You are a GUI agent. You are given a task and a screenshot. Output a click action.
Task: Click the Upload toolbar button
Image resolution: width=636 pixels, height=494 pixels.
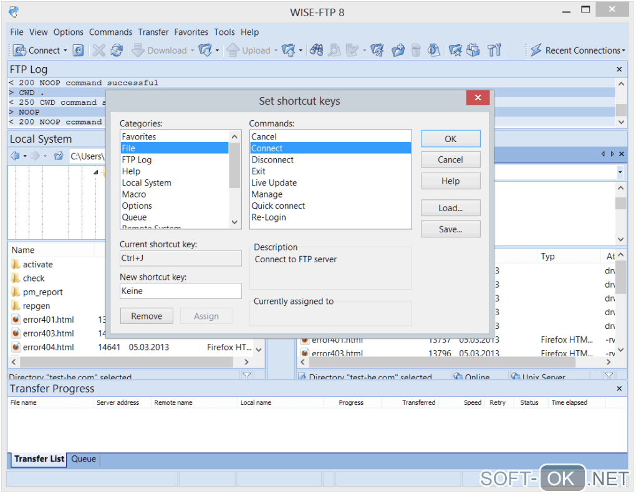pyautogui.click(x=248, y=50)
